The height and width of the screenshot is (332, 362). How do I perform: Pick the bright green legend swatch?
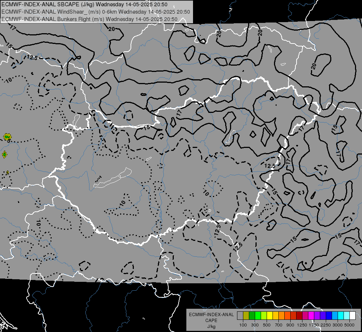pyautogui.click(x=258, y=315)
